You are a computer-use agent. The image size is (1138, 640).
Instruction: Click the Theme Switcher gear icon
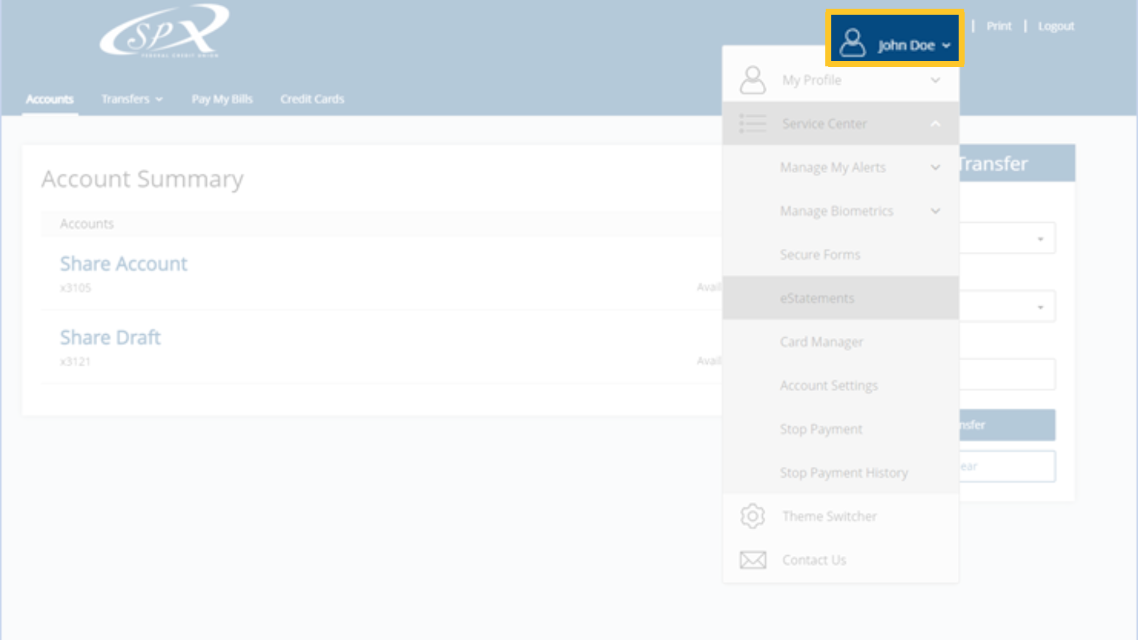[753, 516]
